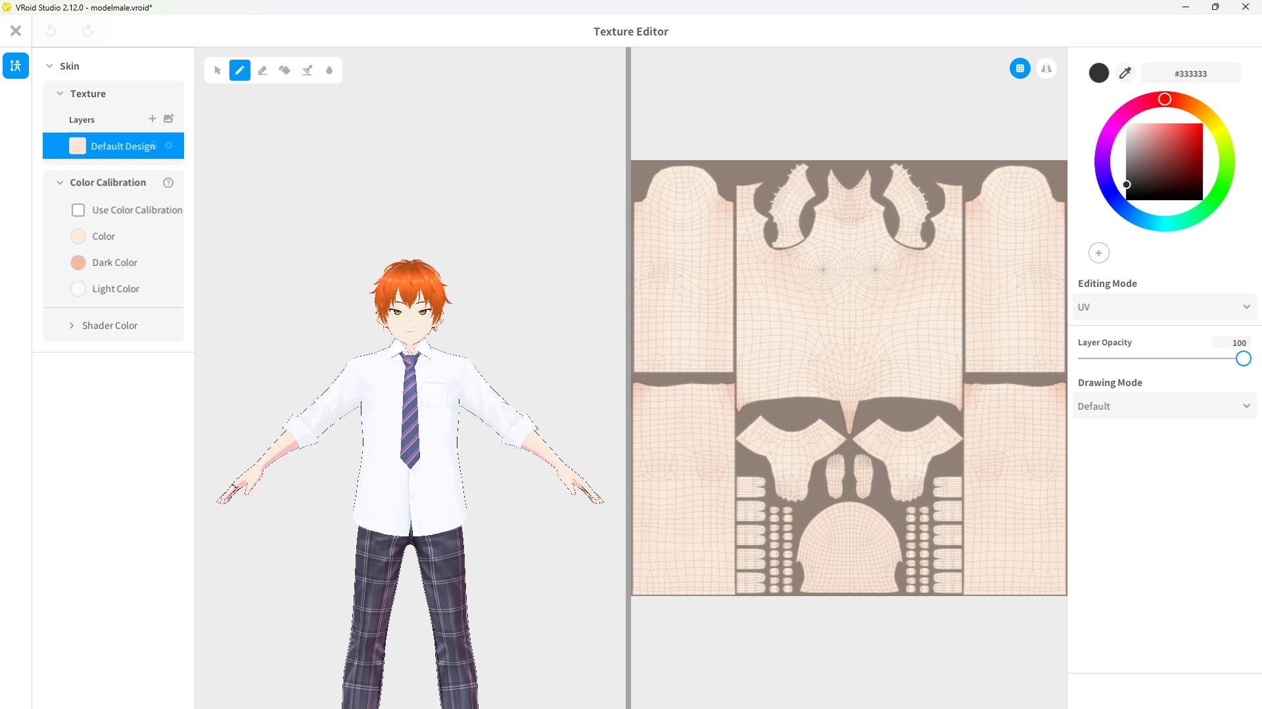Screen dimensions: 1262x709
Task: Enable the Use Color Calibration checkbox
Action: (78, 209)
